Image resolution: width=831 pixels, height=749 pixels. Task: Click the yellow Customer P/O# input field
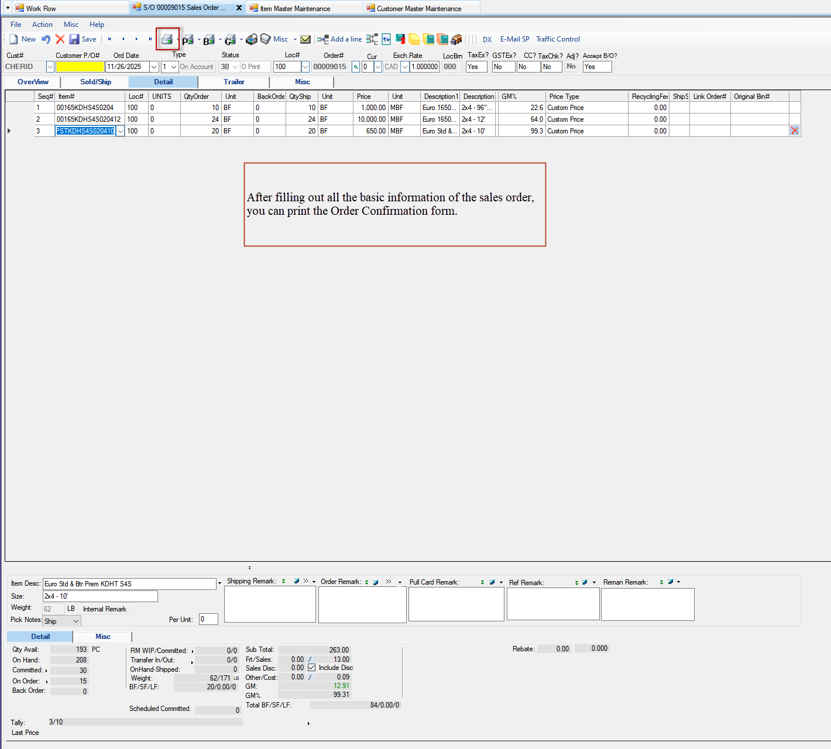point(80,67)
